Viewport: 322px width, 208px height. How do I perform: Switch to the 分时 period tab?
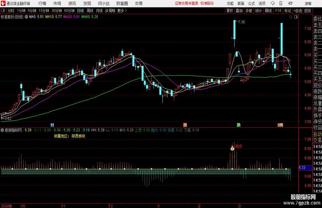tap(11, 11)
